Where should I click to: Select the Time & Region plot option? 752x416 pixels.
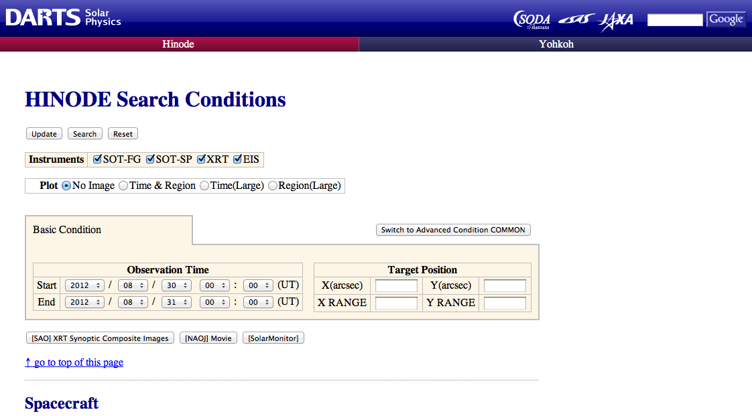(x=123, y=186)
